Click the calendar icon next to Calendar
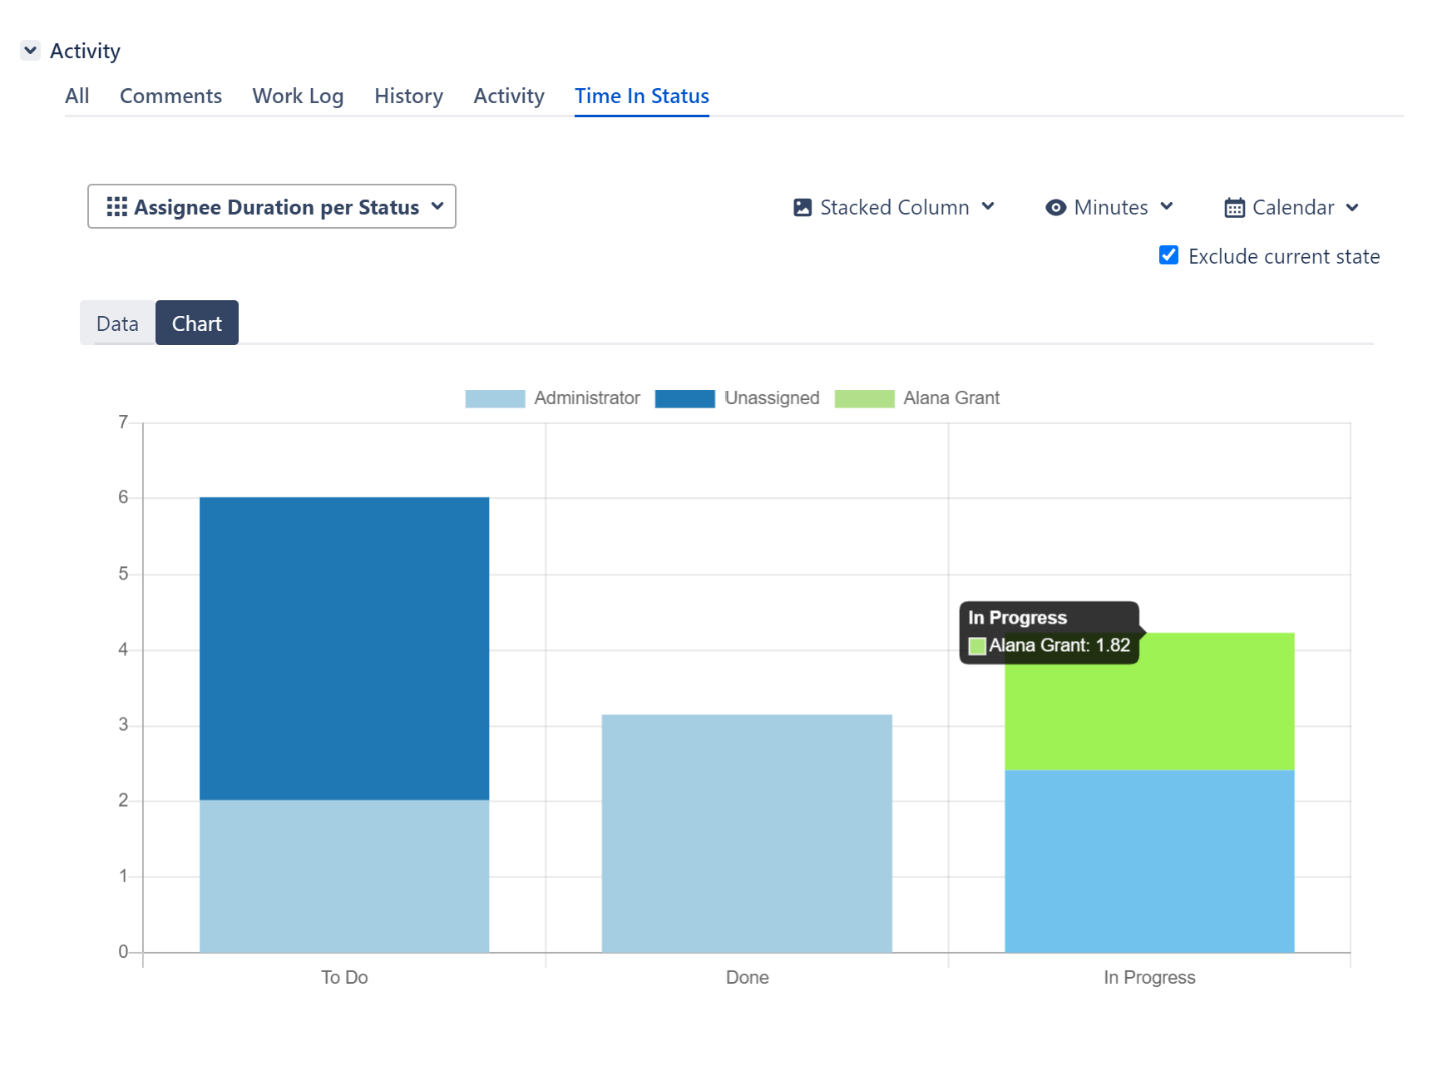 point(1234,208)
